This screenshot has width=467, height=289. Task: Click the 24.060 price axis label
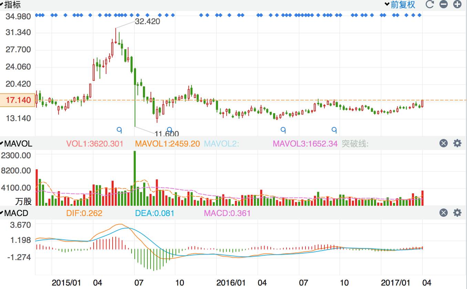pos(19,67)
